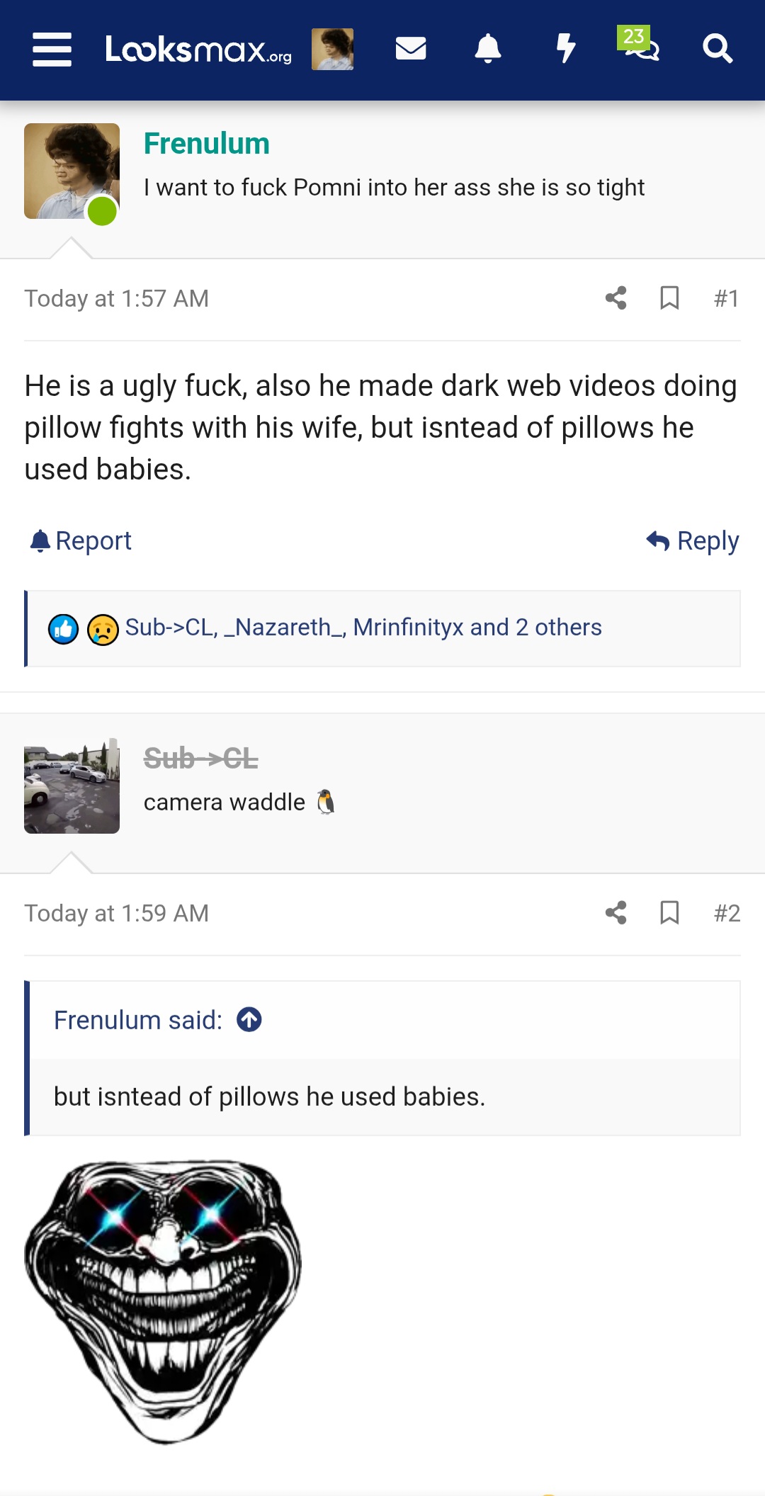Image resolution: width=765 pixels, height=1496 pixels.
Task: Open the account avatar menu in header
Action: tap(332, 49)
